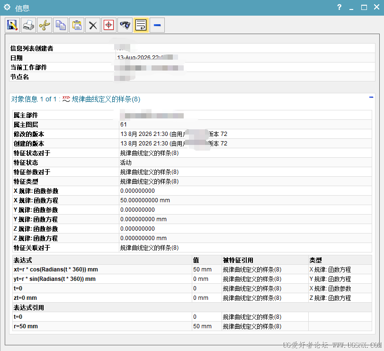Screen dimensions: 384x351
Task: Select the 节点名 row label
Action: click(19, 77)
